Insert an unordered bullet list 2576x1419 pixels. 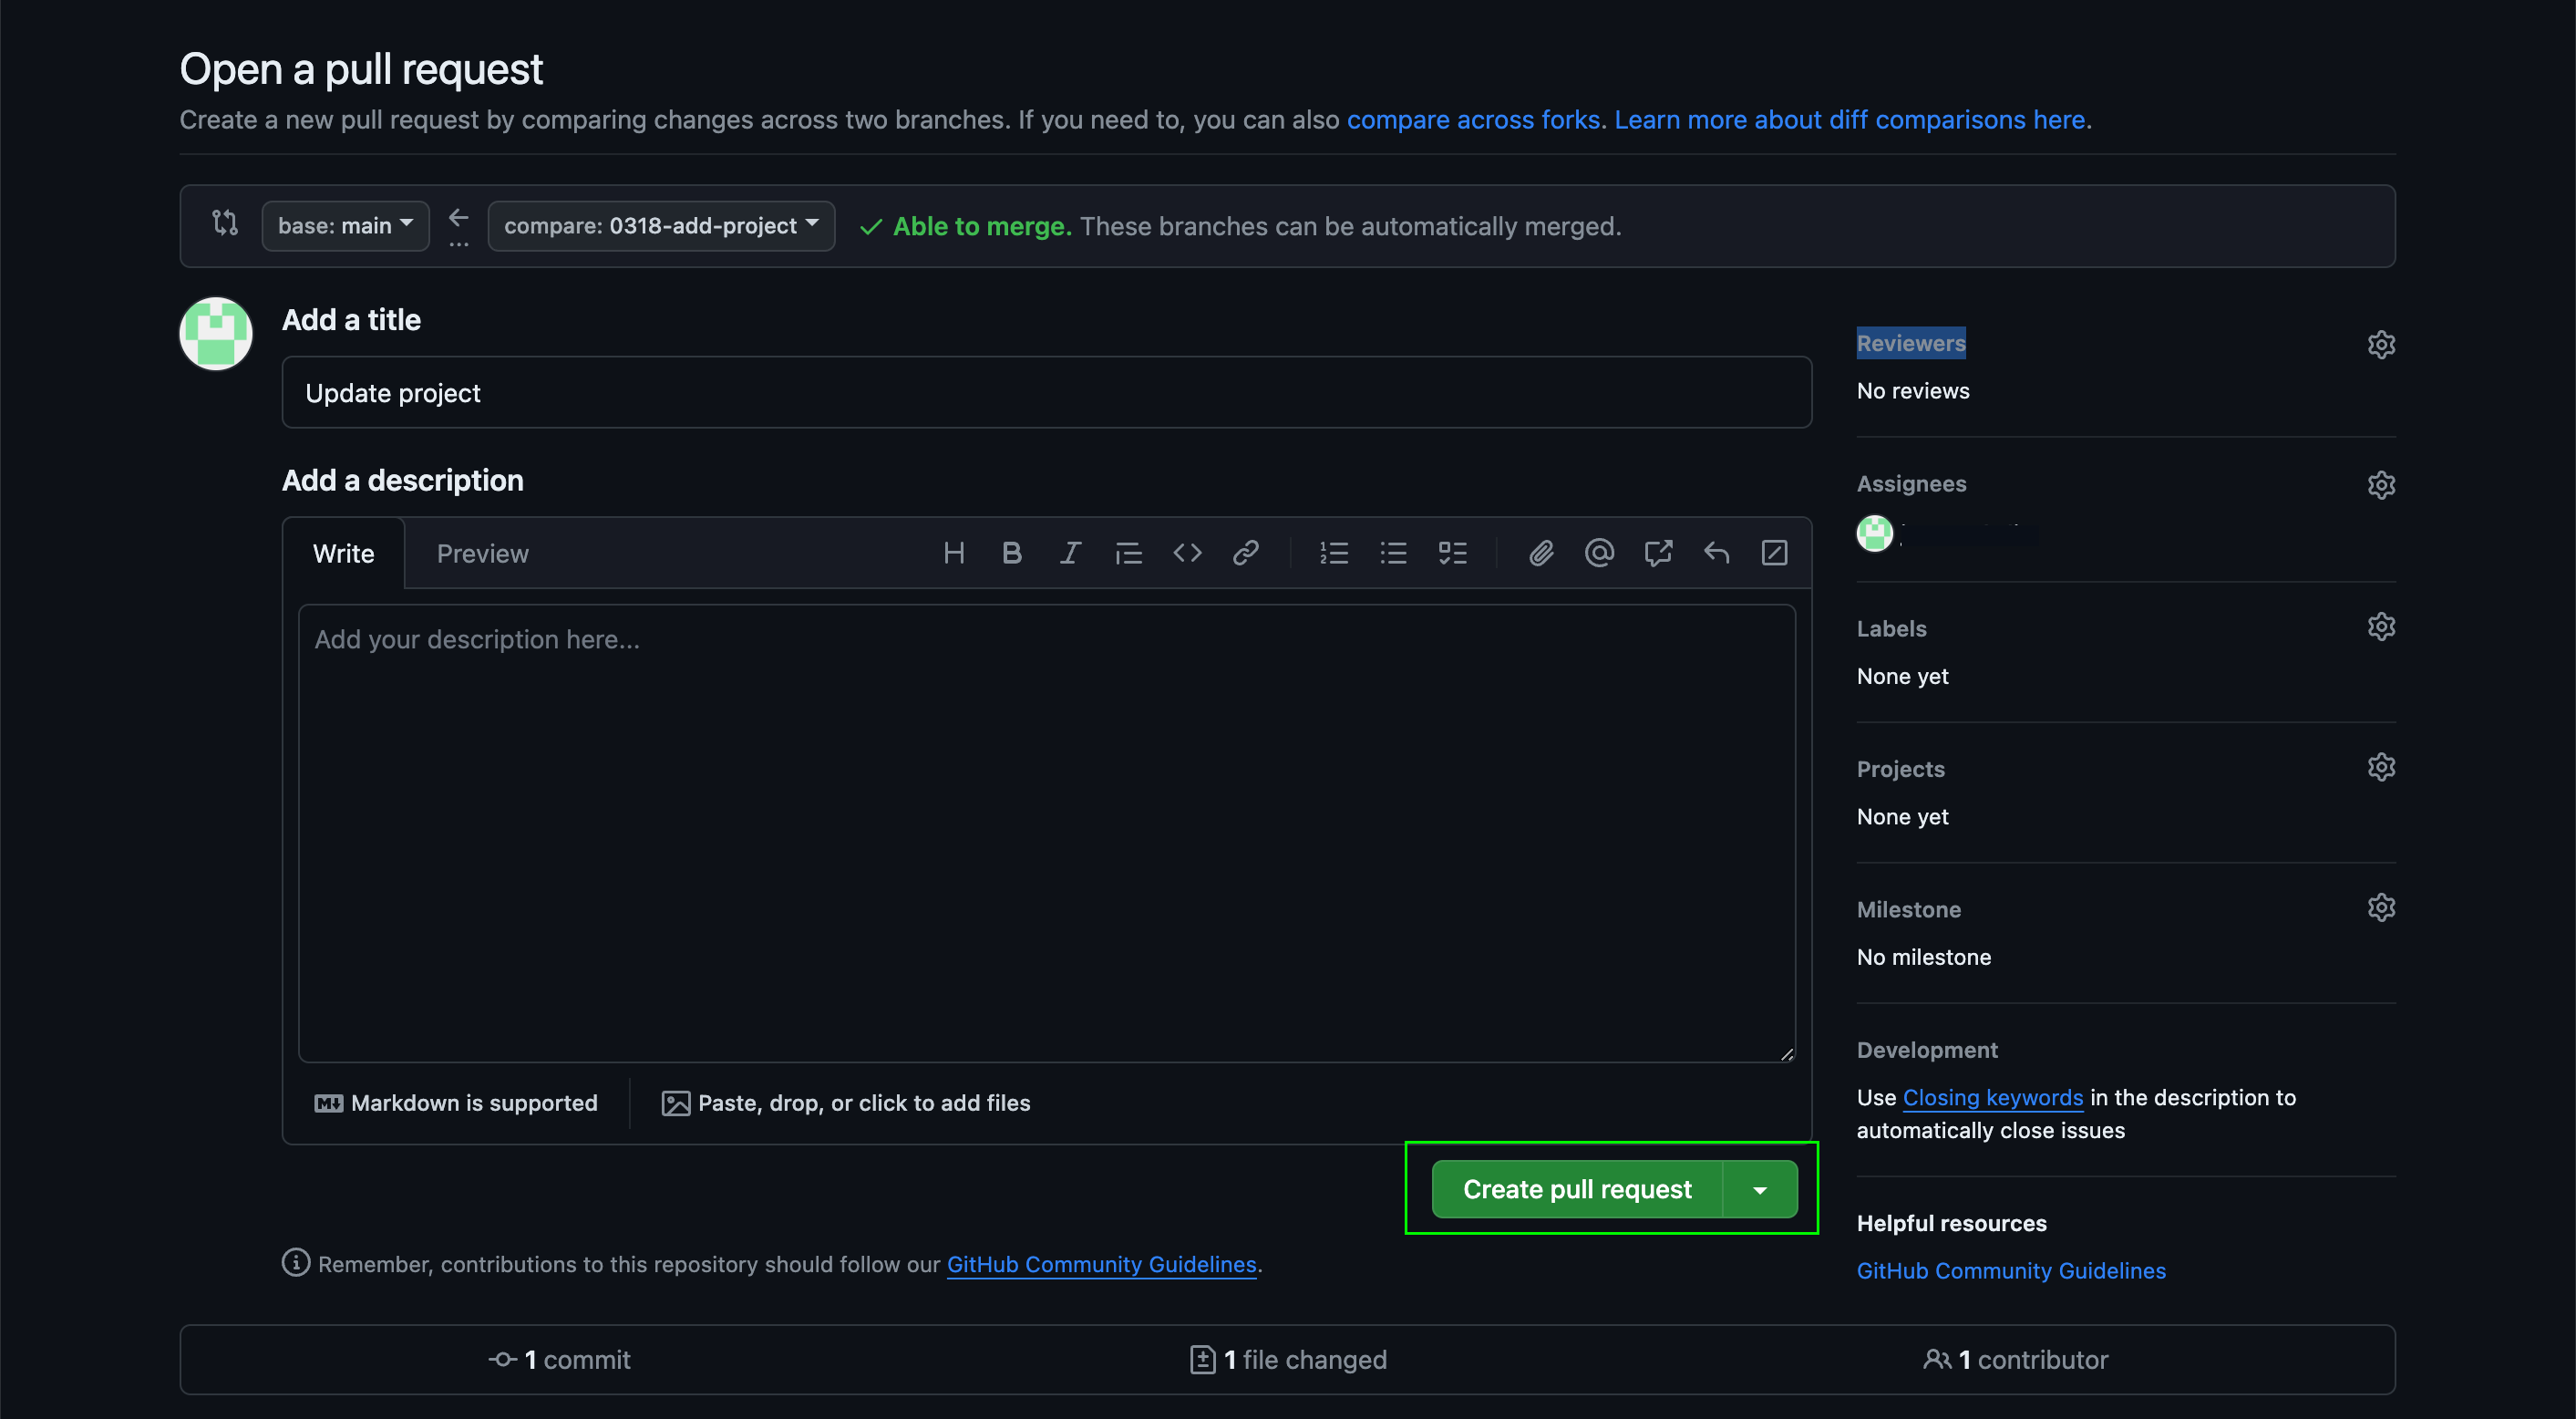click(x=1393, y=554)
